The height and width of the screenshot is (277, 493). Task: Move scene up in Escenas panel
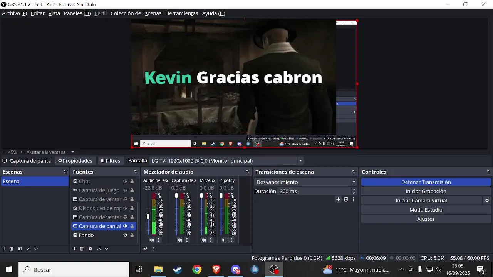pyautogui.click(x=29, y=249)
